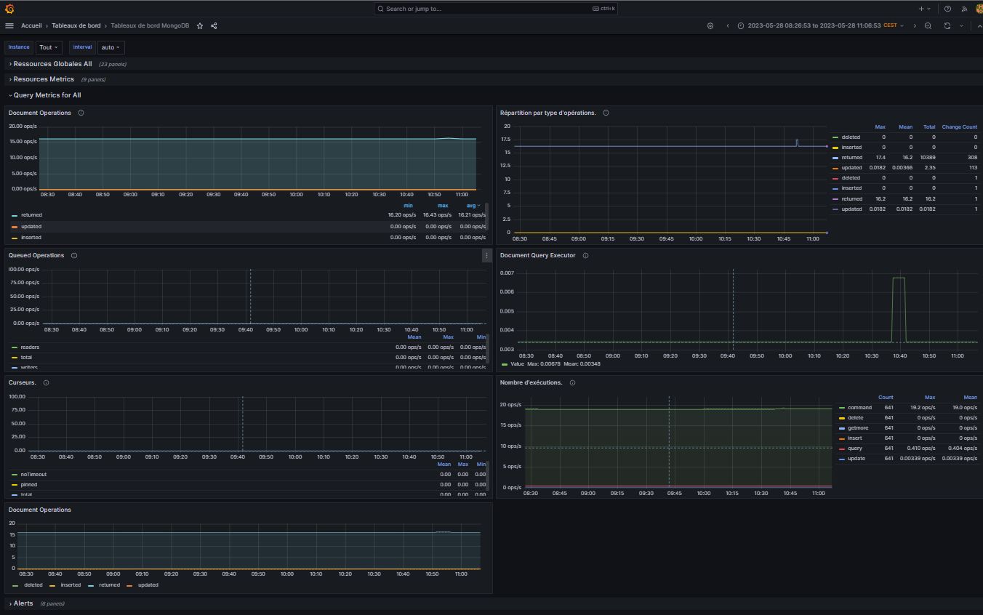The height and width of the screenshot is (615, 983).
Task: Expand the Alerts row
Action: pos(23,603)
